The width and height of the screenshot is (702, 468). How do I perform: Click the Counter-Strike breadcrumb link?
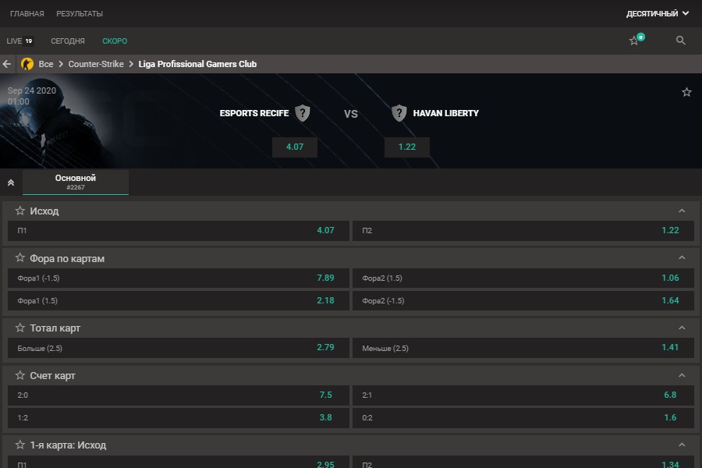96,64
